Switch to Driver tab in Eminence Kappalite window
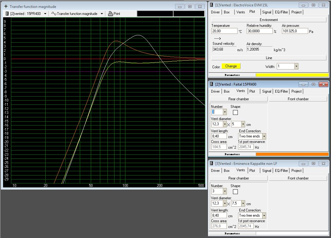This screenshot has width=331, height=238. click(215, 171)
